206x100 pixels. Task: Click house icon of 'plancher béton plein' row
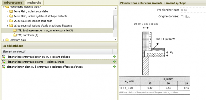3,67
